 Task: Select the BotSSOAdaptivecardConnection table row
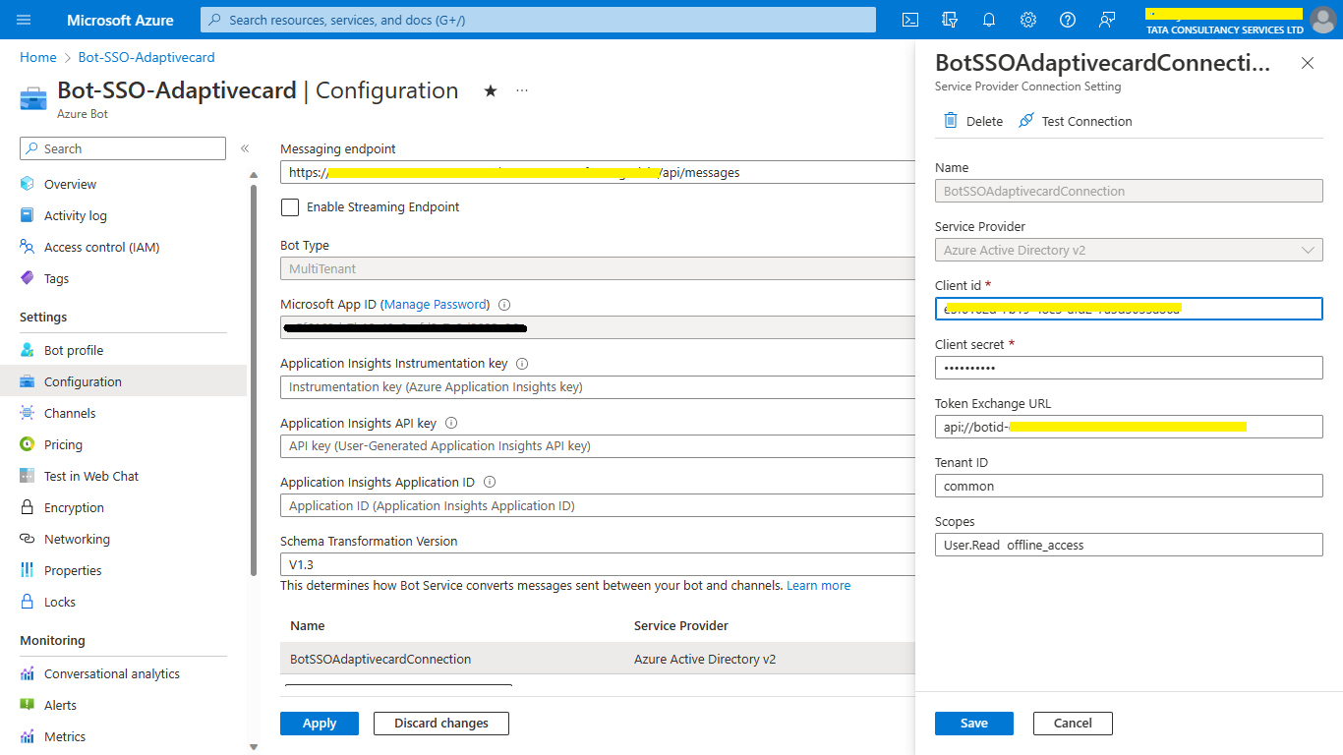click(597, 659)
